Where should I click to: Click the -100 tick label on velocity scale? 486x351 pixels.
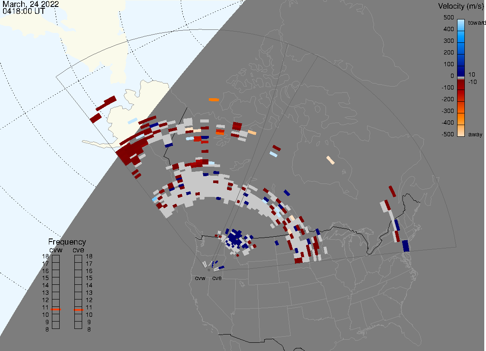point(448,87)
